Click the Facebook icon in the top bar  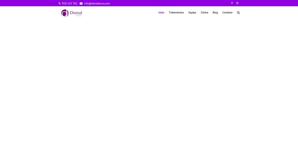[232, 3]
